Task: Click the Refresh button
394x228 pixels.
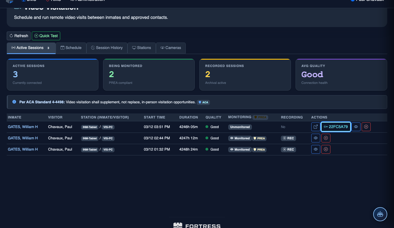Action: pos(19,36)
